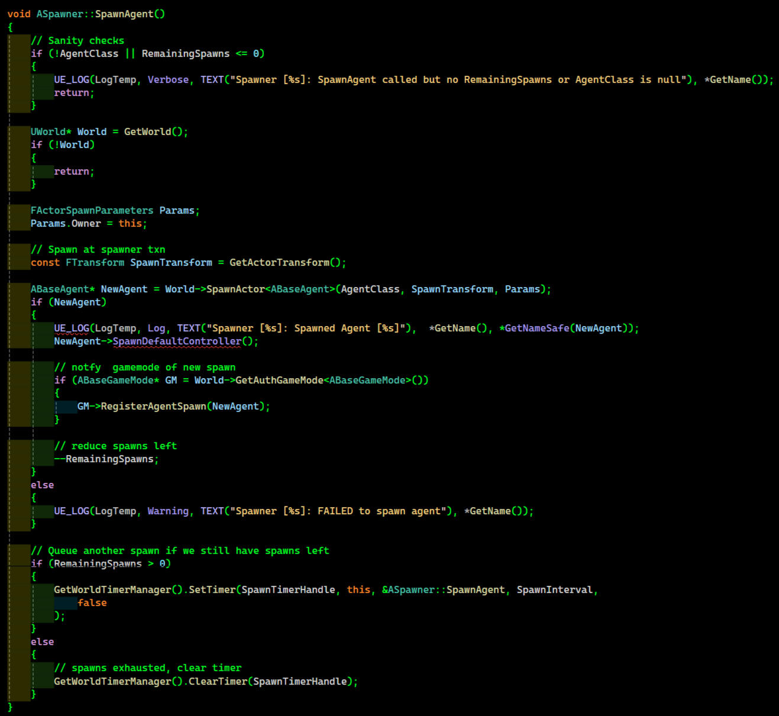Select the "// Sanity checks" comment
779x716 pixels.
(77, 41)
